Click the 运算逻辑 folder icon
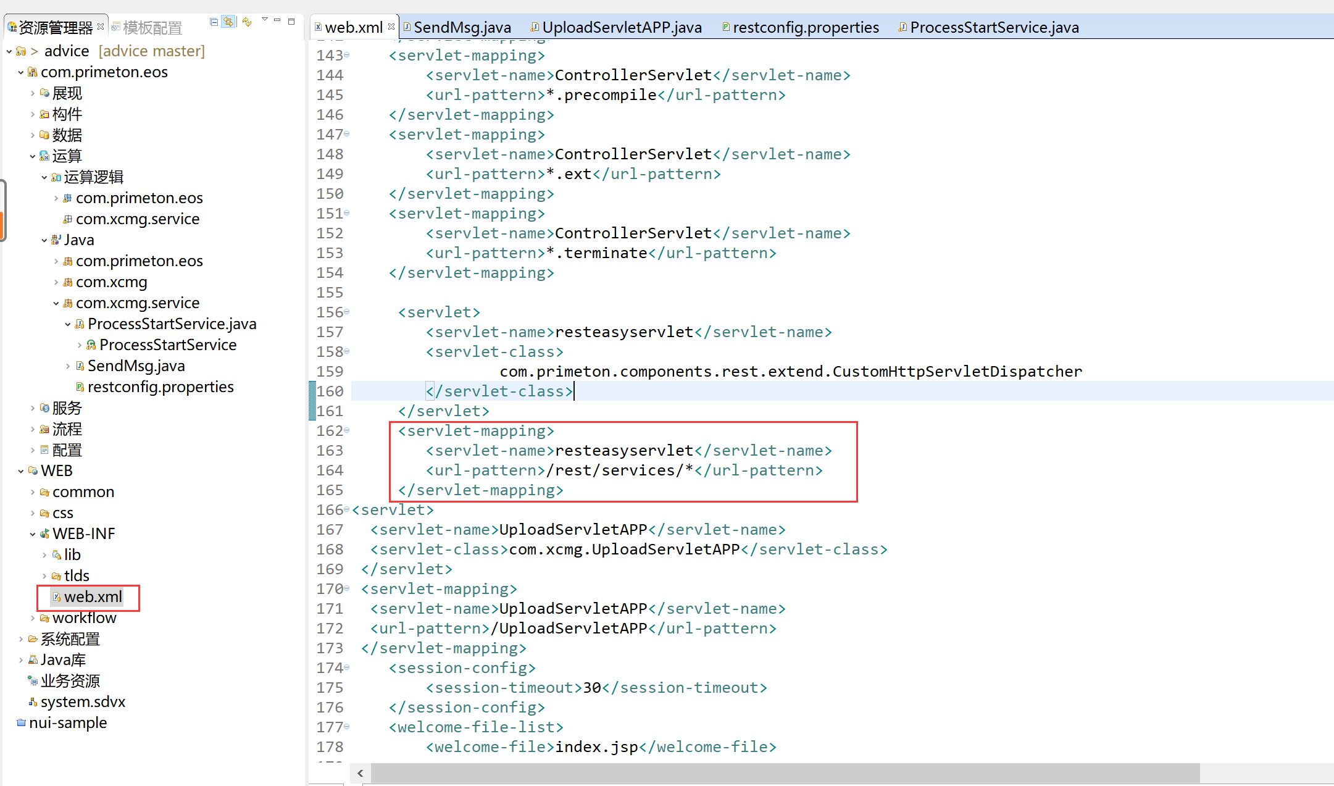Image resolution: width=1334 pixels, height=786 pixels. (x=56, y=177)
